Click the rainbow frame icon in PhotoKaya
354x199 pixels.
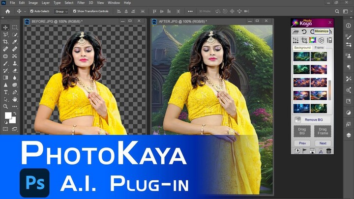[x=313, y=40]
